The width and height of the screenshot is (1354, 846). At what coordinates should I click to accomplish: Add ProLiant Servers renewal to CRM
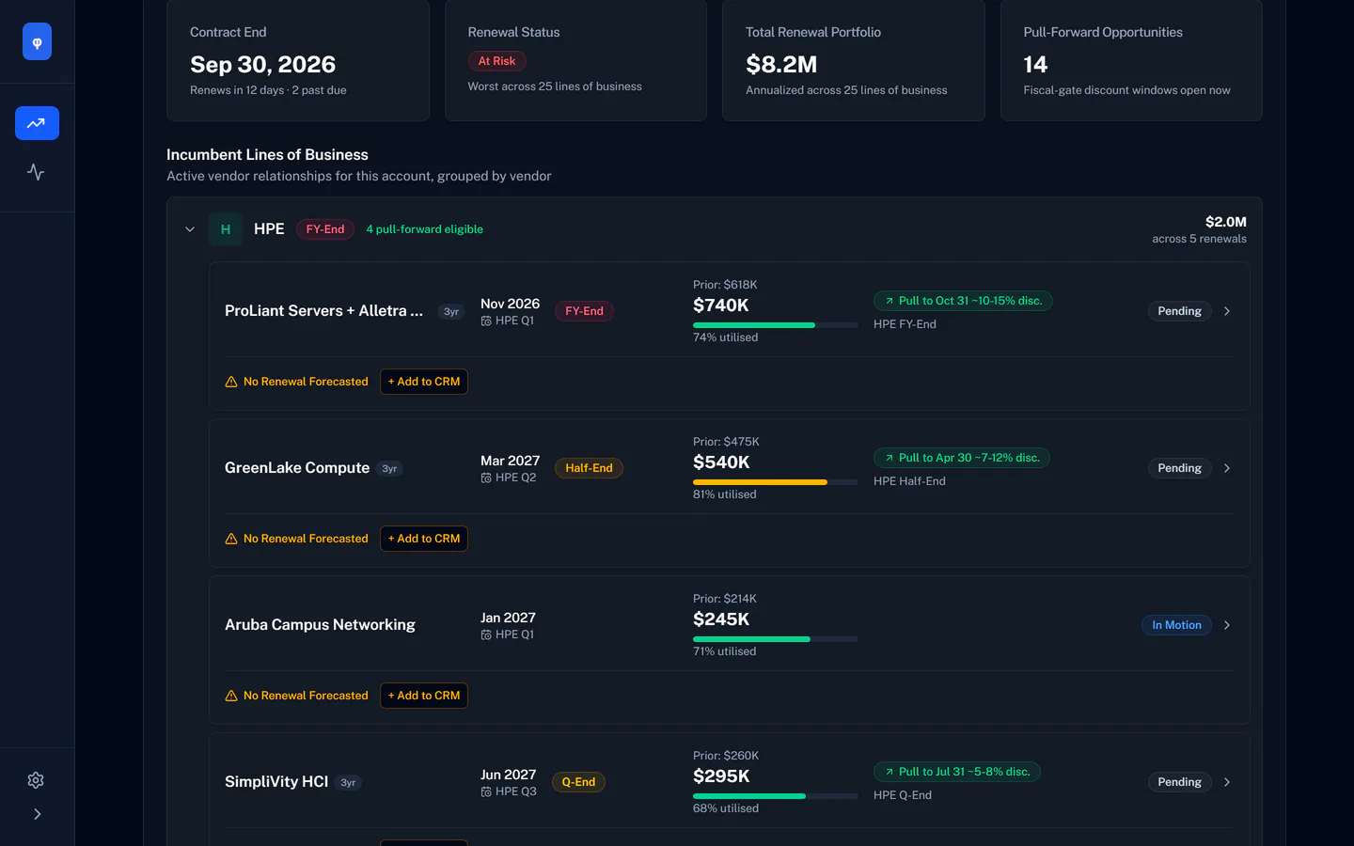click(424, 382)
